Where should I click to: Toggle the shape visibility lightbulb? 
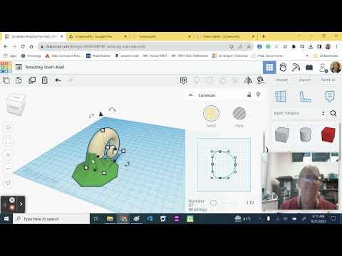(x=258, y=95)
